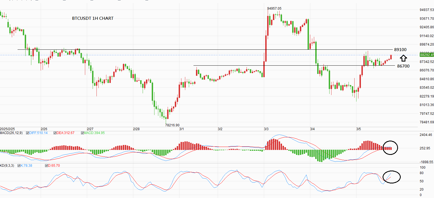
Task: Click the upward arrow annotation icon
Action: tap(403, 58)
